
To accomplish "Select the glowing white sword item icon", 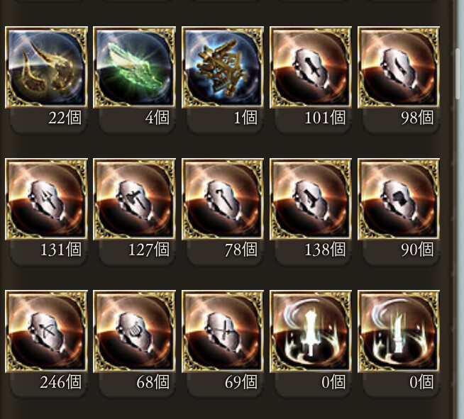I will coord(311,331).
